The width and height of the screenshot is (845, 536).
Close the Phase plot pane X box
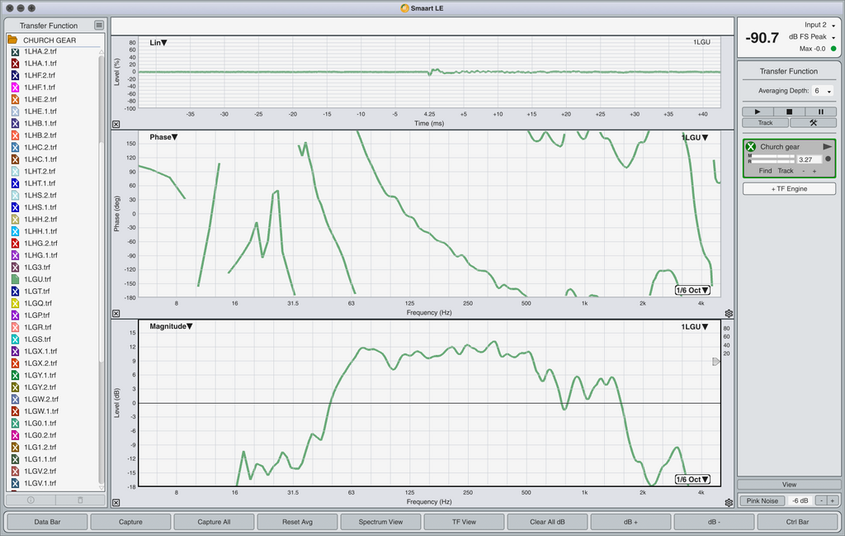(116, 313)
